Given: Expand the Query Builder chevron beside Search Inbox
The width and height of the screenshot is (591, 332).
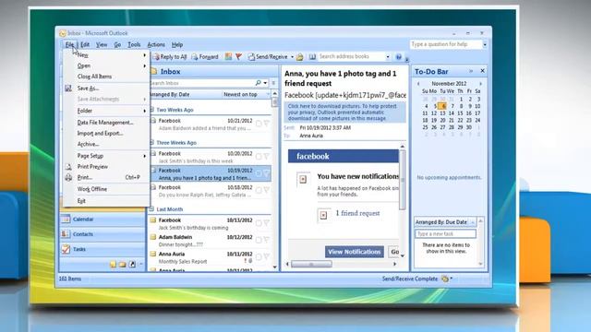Looking at the screenshot, I should pos(273,83).
